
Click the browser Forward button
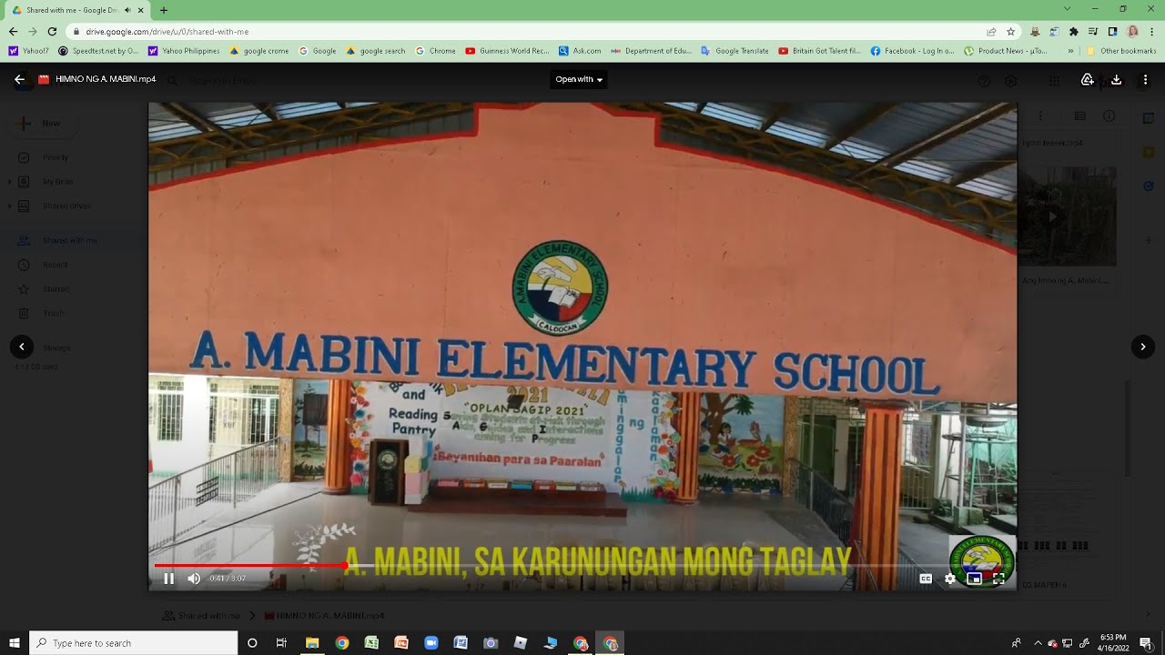(x=33, y=31)
